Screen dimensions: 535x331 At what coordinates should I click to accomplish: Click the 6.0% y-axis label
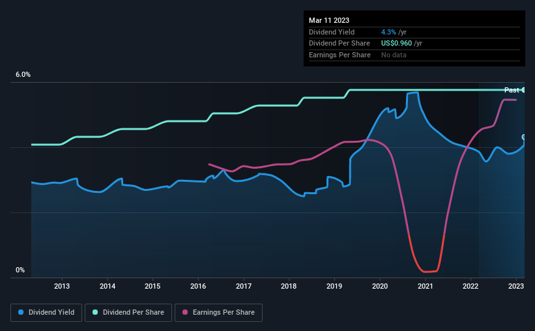pos(23,75)
